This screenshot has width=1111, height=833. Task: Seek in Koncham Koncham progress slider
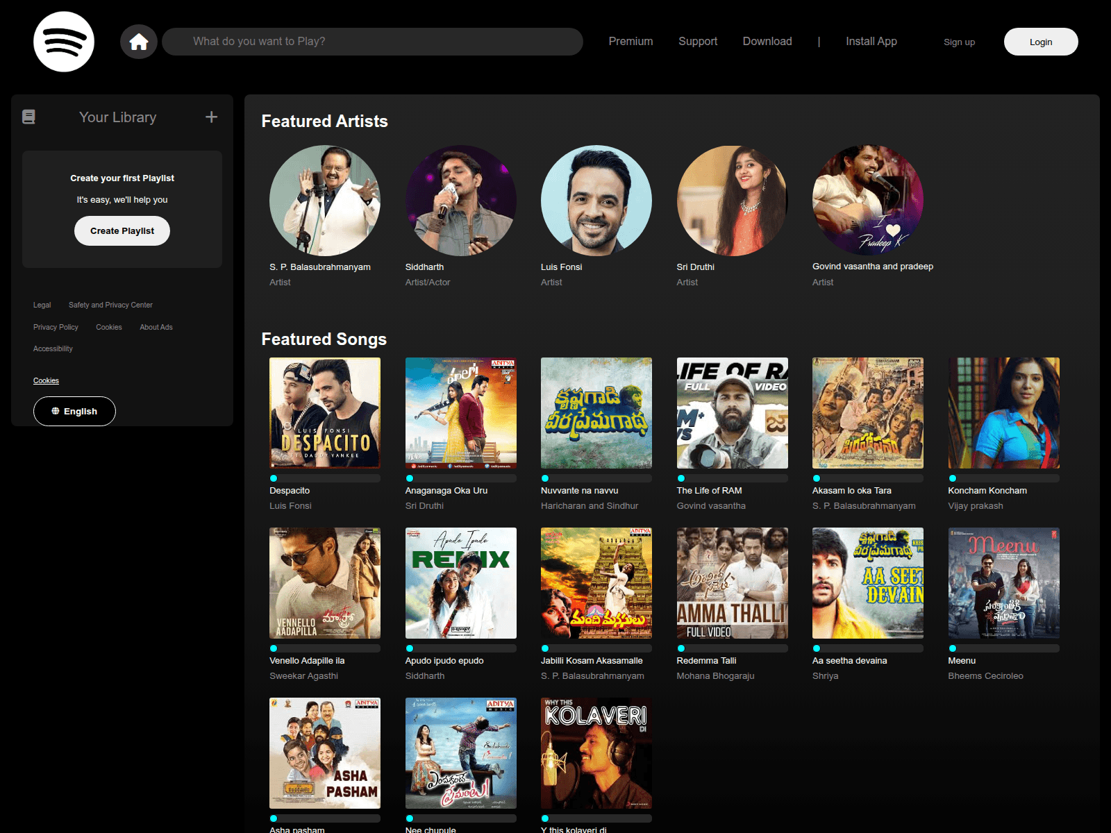tap(1004, 478)
